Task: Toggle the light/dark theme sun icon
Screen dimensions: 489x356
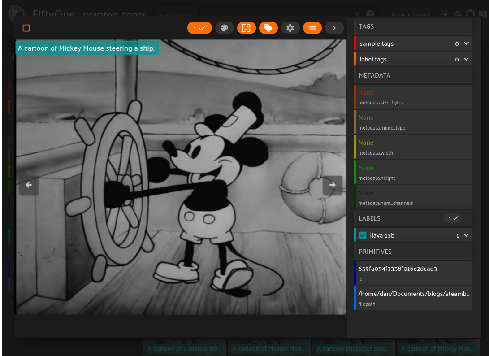Action: click(446, 14)
